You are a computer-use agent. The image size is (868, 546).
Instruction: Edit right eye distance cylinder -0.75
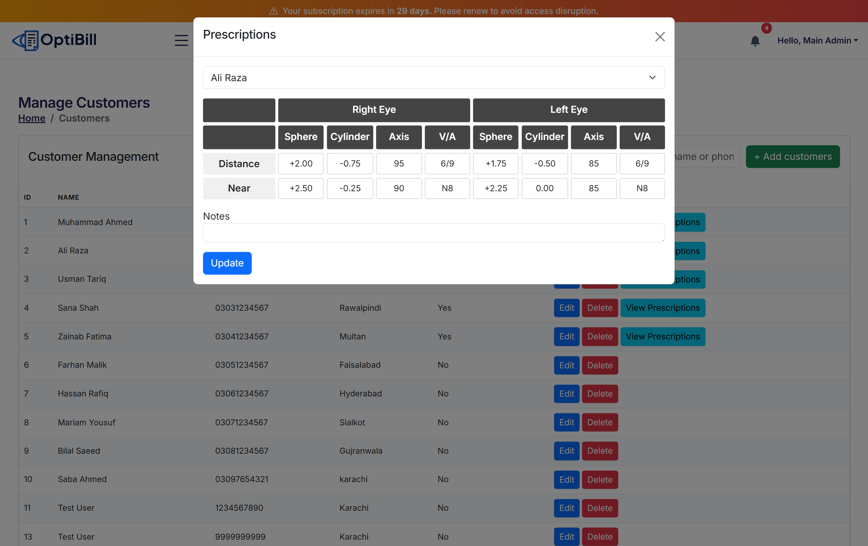350,163
